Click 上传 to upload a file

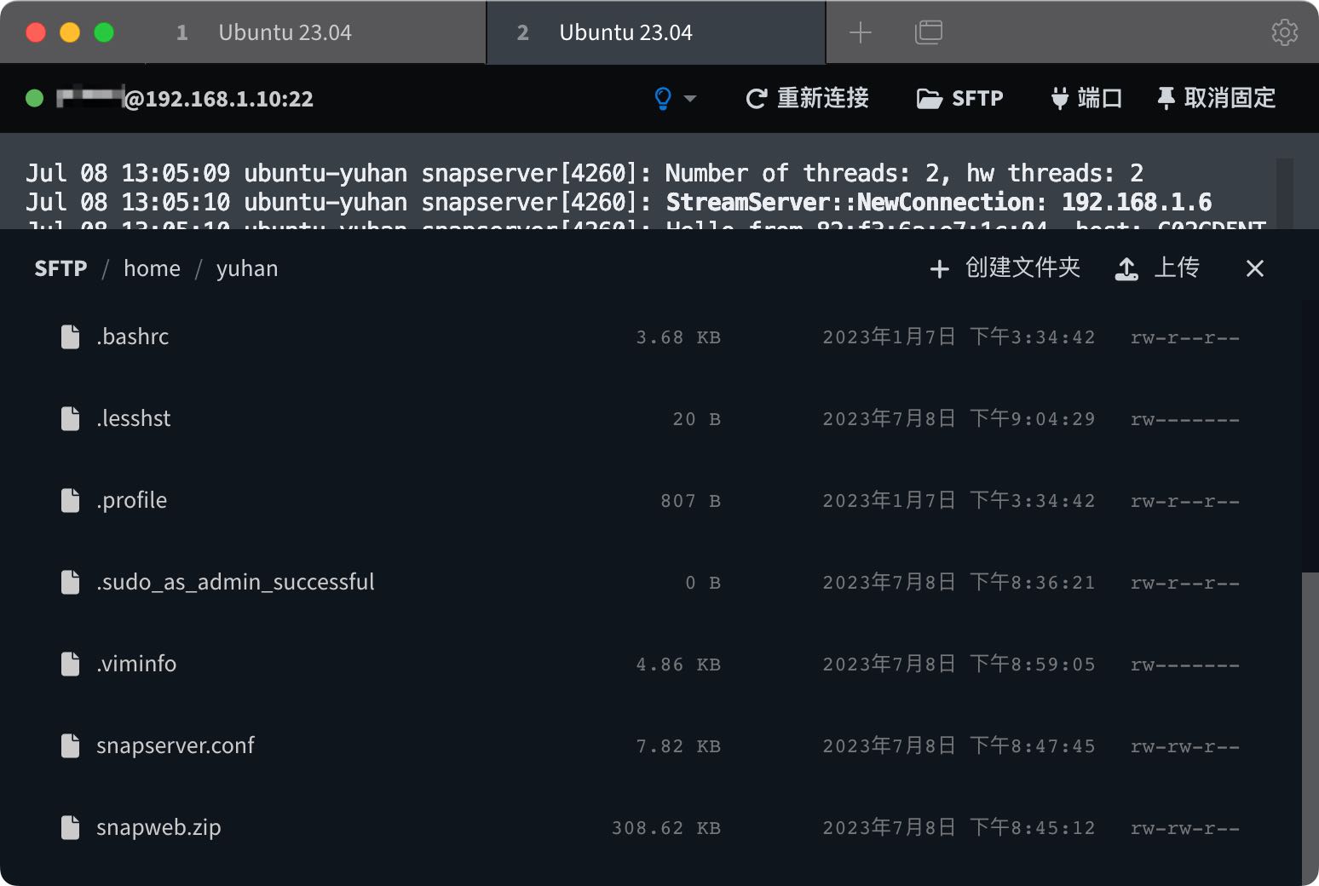pyautogui.click(x=1178, y=268)
